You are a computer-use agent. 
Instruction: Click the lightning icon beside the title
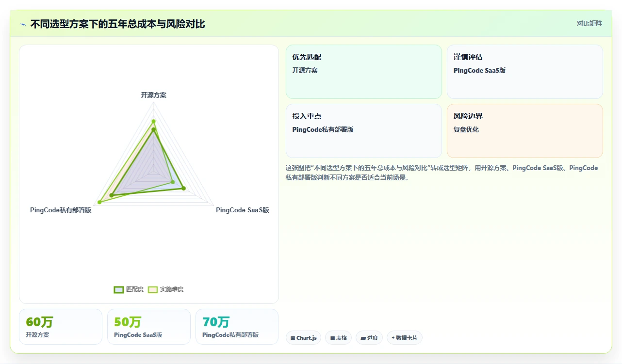[23, 24]
